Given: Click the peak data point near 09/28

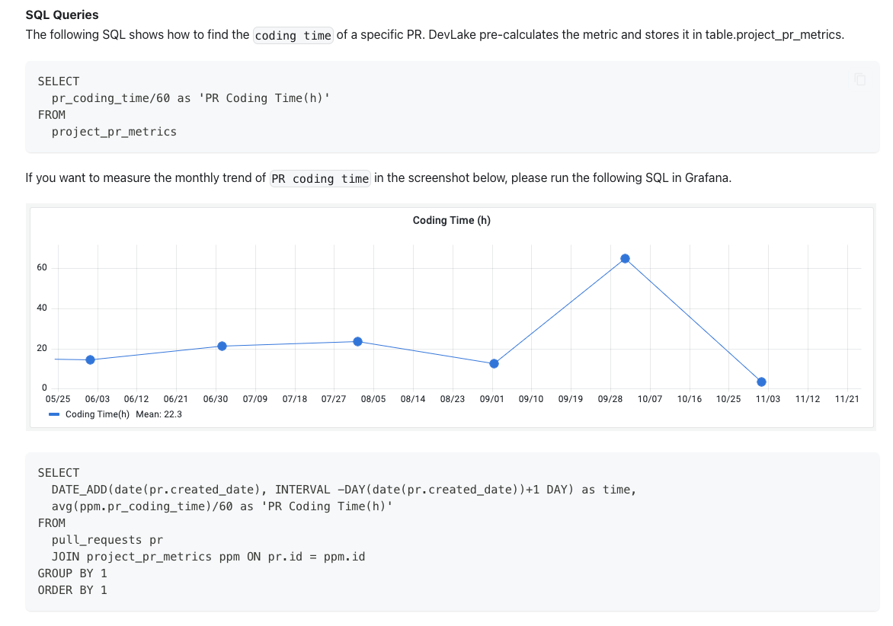Looking at the screenshot, I should [x=625, y=258].
